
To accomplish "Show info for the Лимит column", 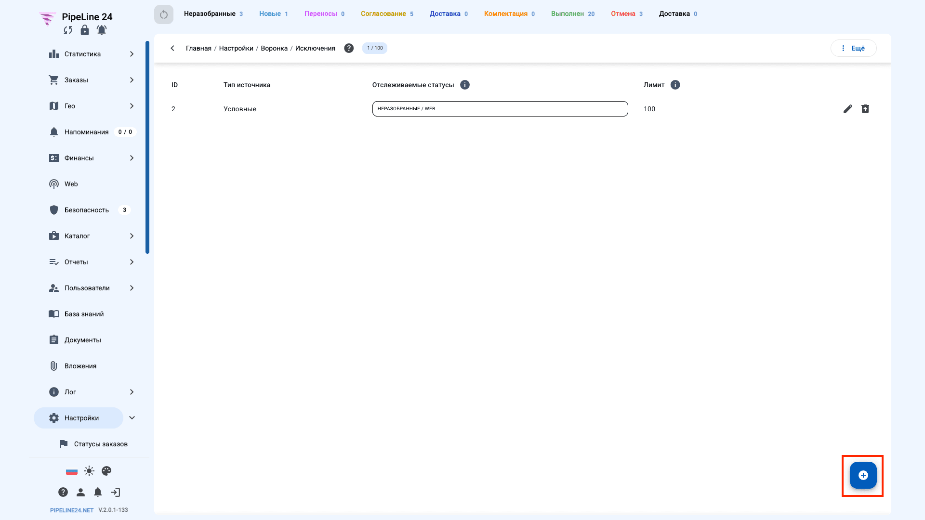I will (x=675, y=85).
